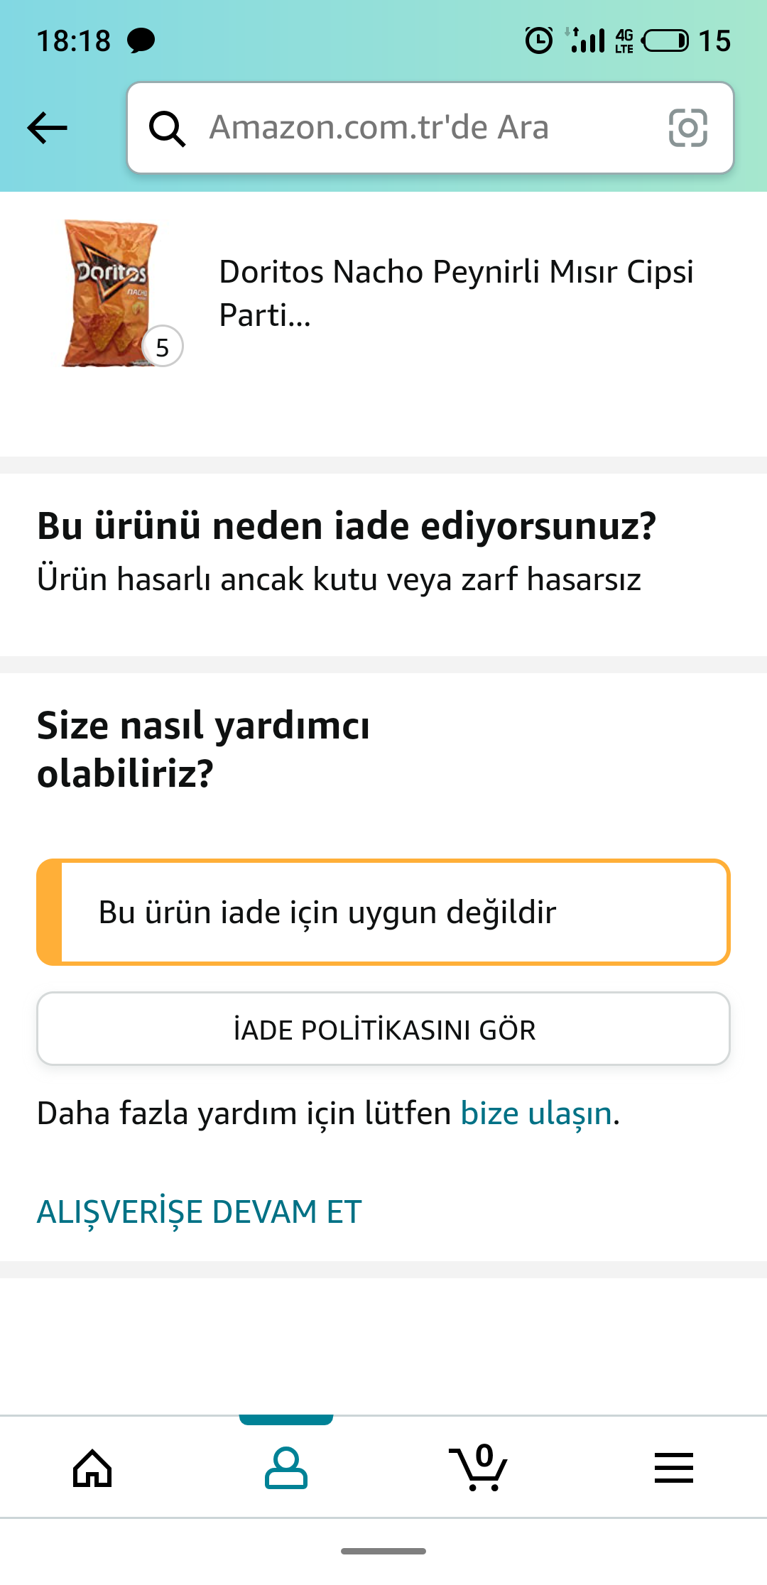Viewport: 767px width, 1585px height.
Task: Tap the messenger notification icon
Action: tap(141, 40)
